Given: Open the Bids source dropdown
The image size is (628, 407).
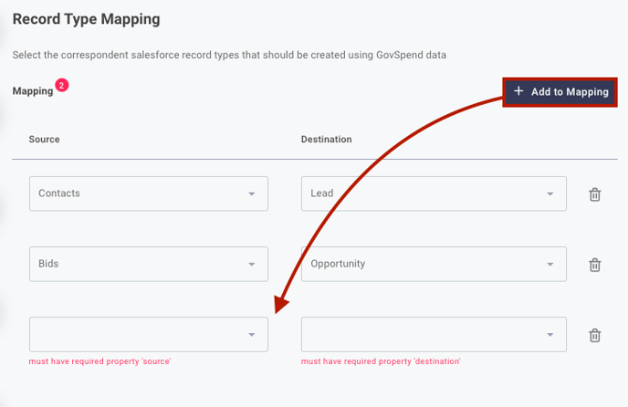Looking at the screenshot, I should 149,264.
